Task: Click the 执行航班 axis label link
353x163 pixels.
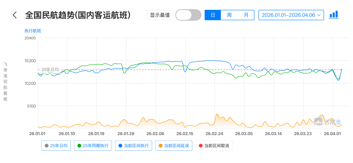Action: click(x=33, y=31)
